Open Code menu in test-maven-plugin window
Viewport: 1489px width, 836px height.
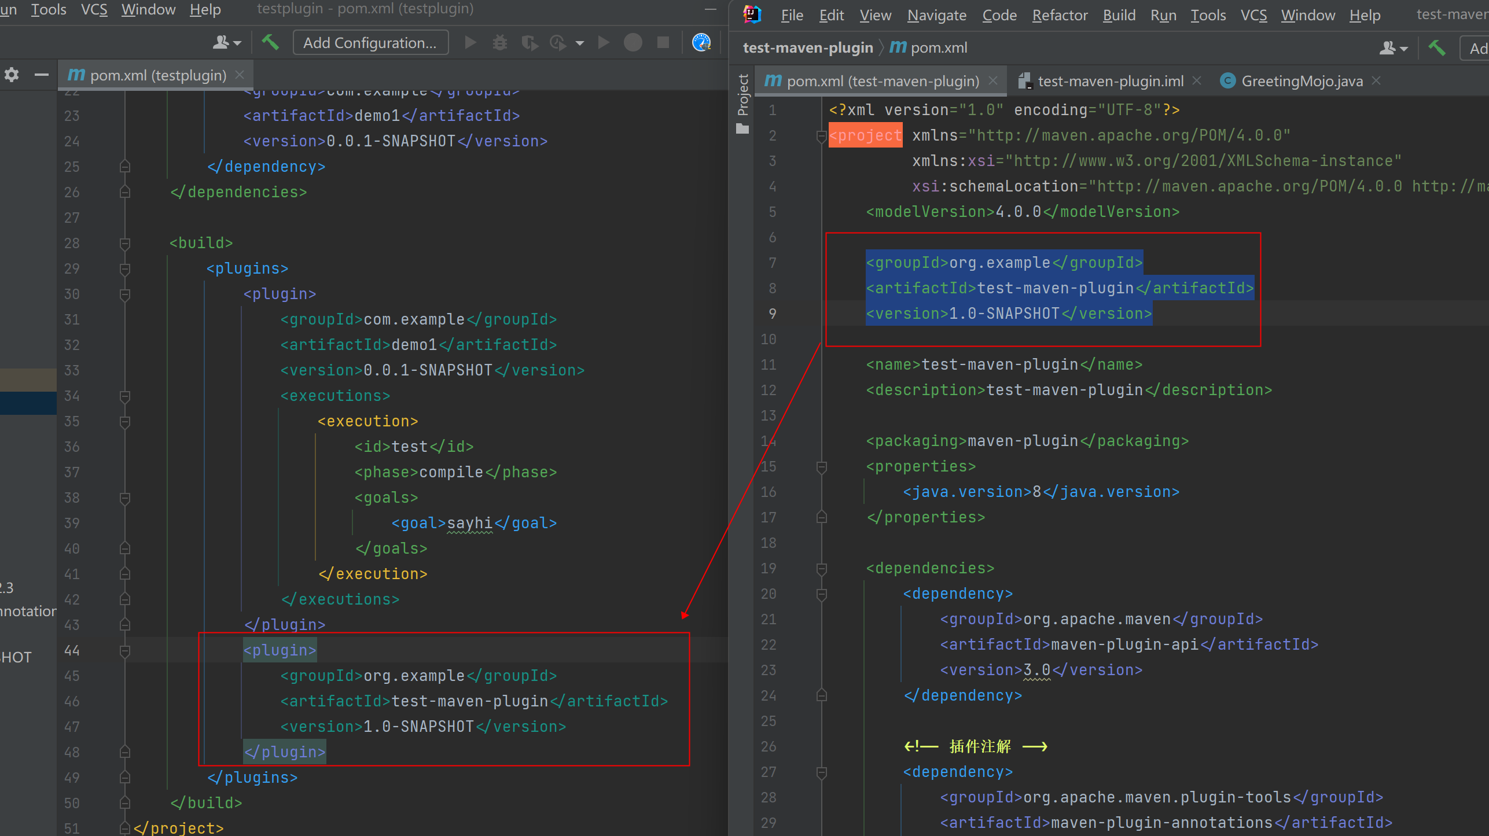tap(999, 15)
